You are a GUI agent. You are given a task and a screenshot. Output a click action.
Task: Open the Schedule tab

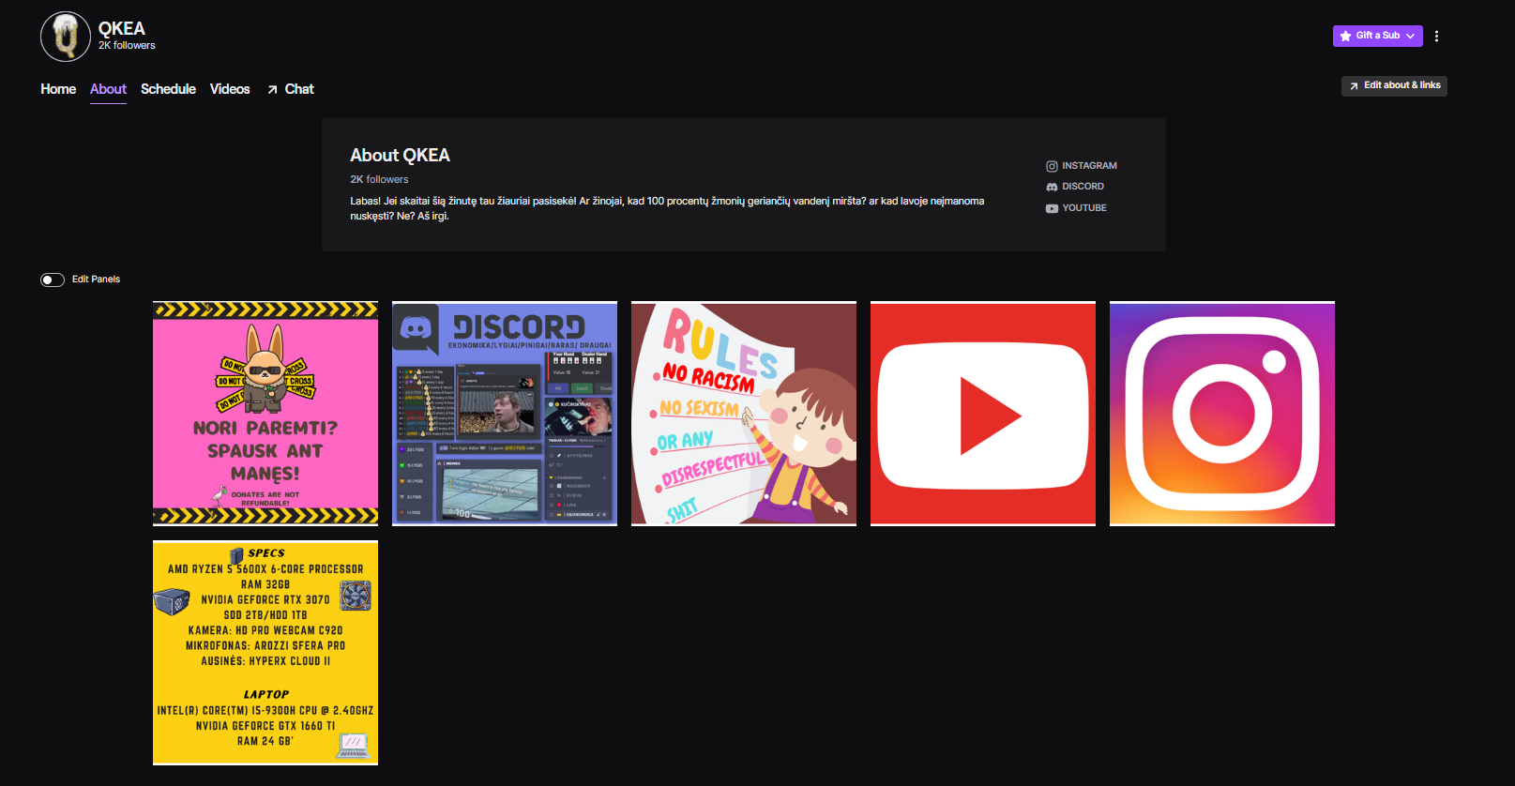click(x=168, y=89)
